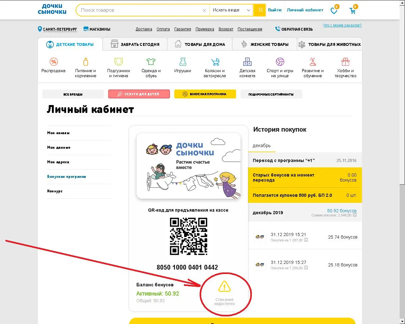The image size is (405, 324).
Task: Open the Игрушки teddy bear icon
Action: coord(183,62)
